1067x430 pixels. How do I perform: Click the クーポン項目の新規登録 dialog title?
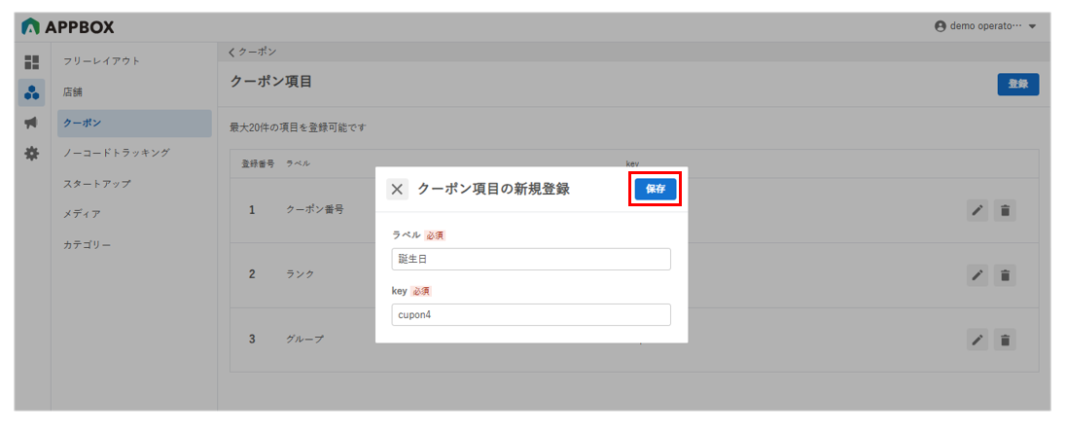pos(493,189)
